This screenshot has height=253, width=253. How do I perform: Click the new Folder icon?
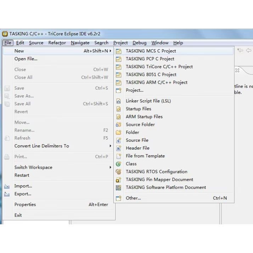[x=118, y=133]
